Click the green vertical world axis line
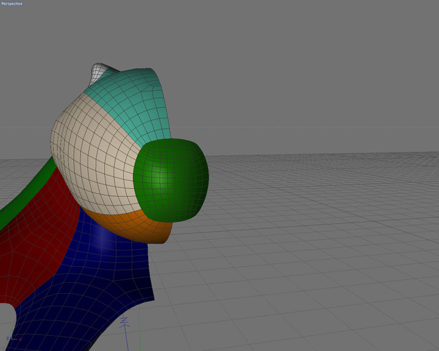 point(140,332)
